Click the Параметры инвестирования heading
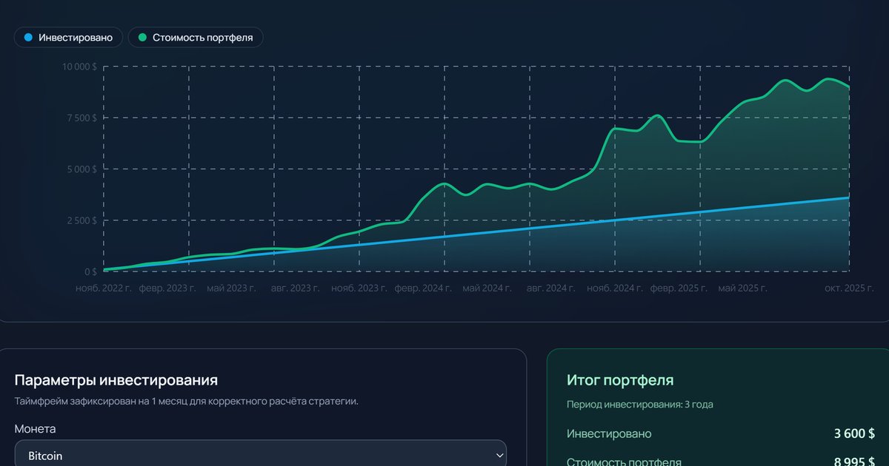Image resolution: width=889 pixels, height=466 pixels. click(116, 380)
